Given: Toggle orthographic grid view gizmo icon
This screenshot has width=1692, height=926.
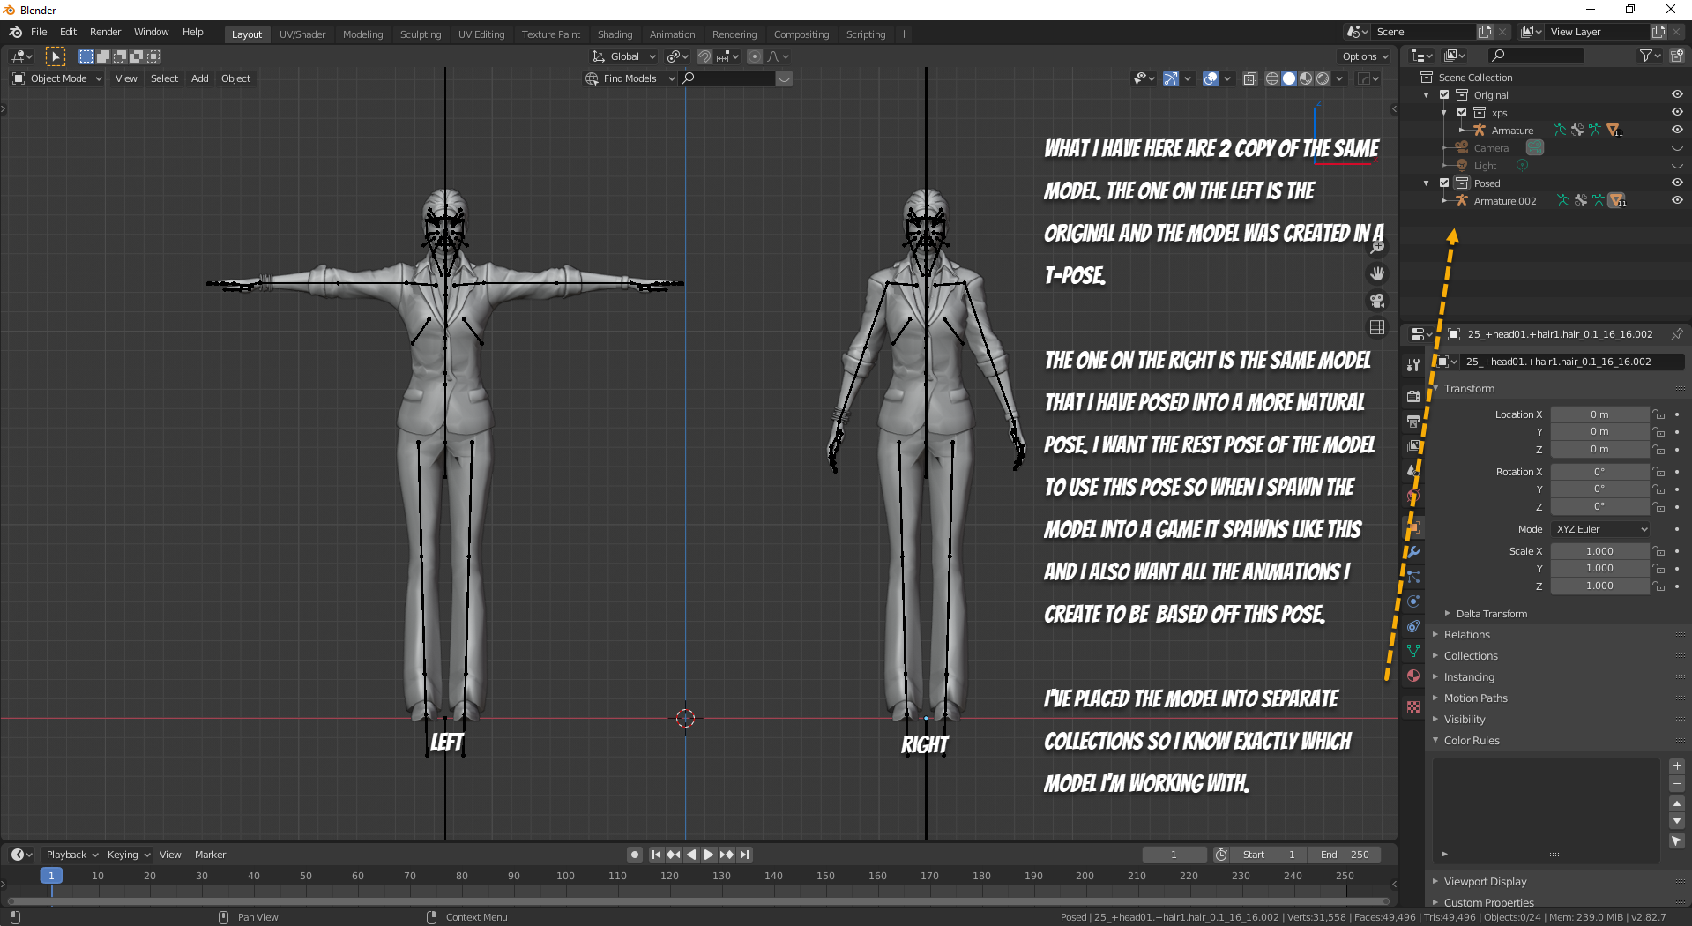Looking at the screenshot, I should coord(1377,327).
